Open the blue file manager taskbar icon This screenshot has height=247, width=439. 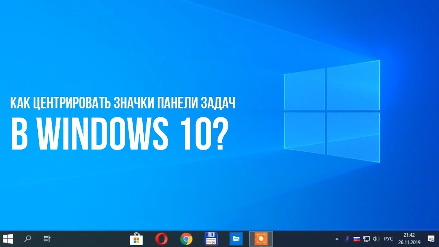coord(236,239)
